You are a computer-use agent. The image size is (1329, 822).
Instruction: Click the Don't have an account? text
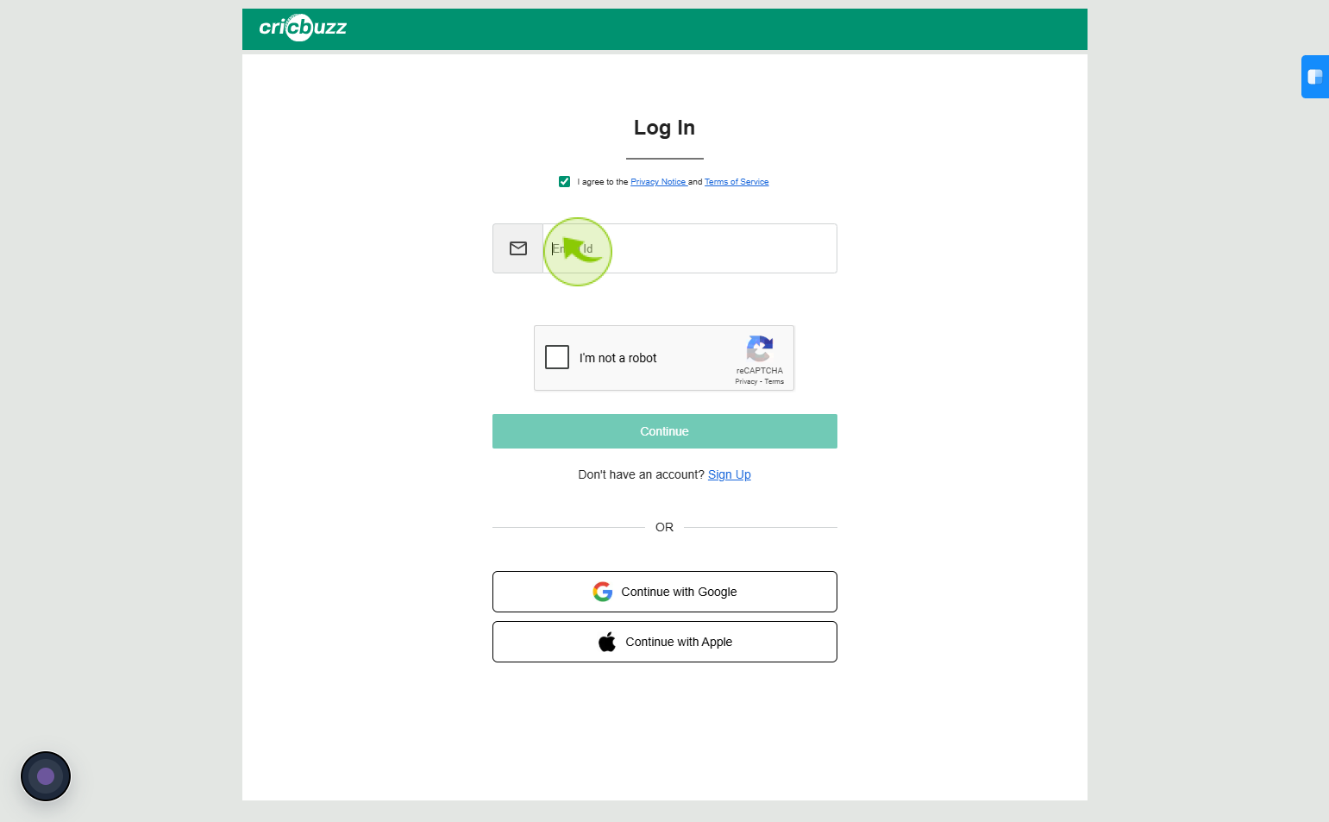(641, 474)
